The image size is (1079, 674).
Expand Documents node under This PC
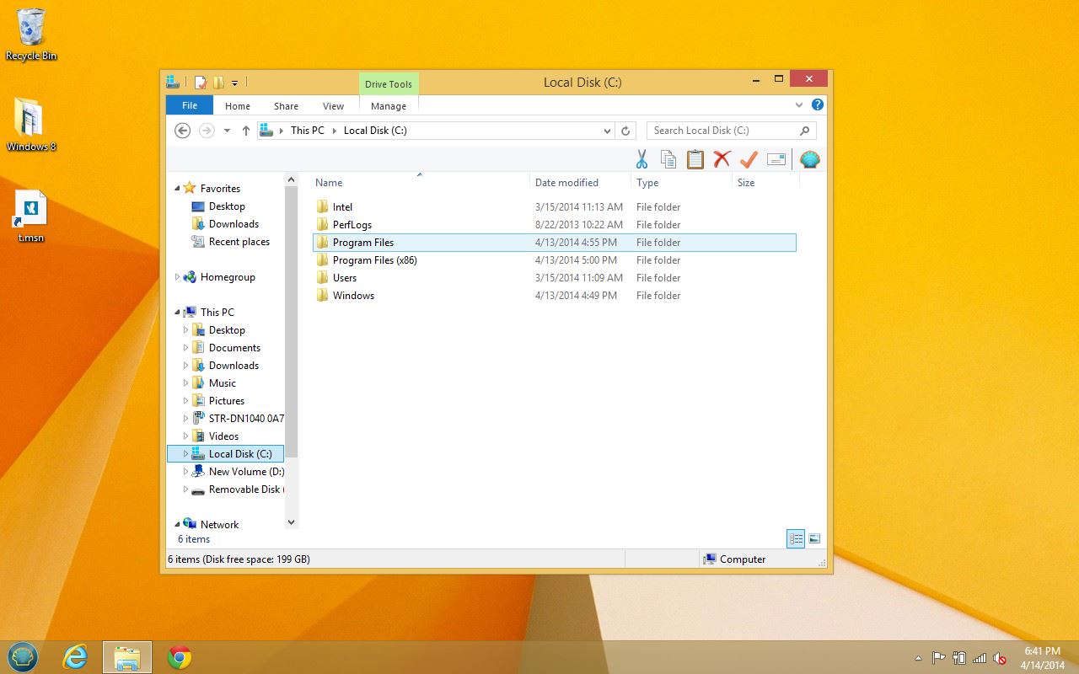pos(185,348)
